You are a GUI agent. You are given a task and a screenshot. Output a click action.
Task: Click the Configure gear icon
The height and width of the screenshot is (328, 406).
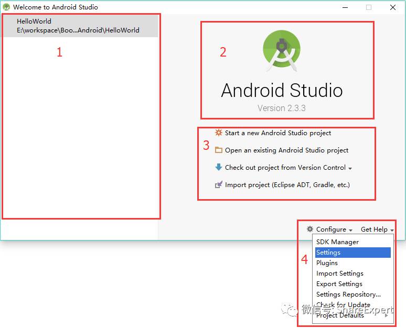[x=309, y=229]
